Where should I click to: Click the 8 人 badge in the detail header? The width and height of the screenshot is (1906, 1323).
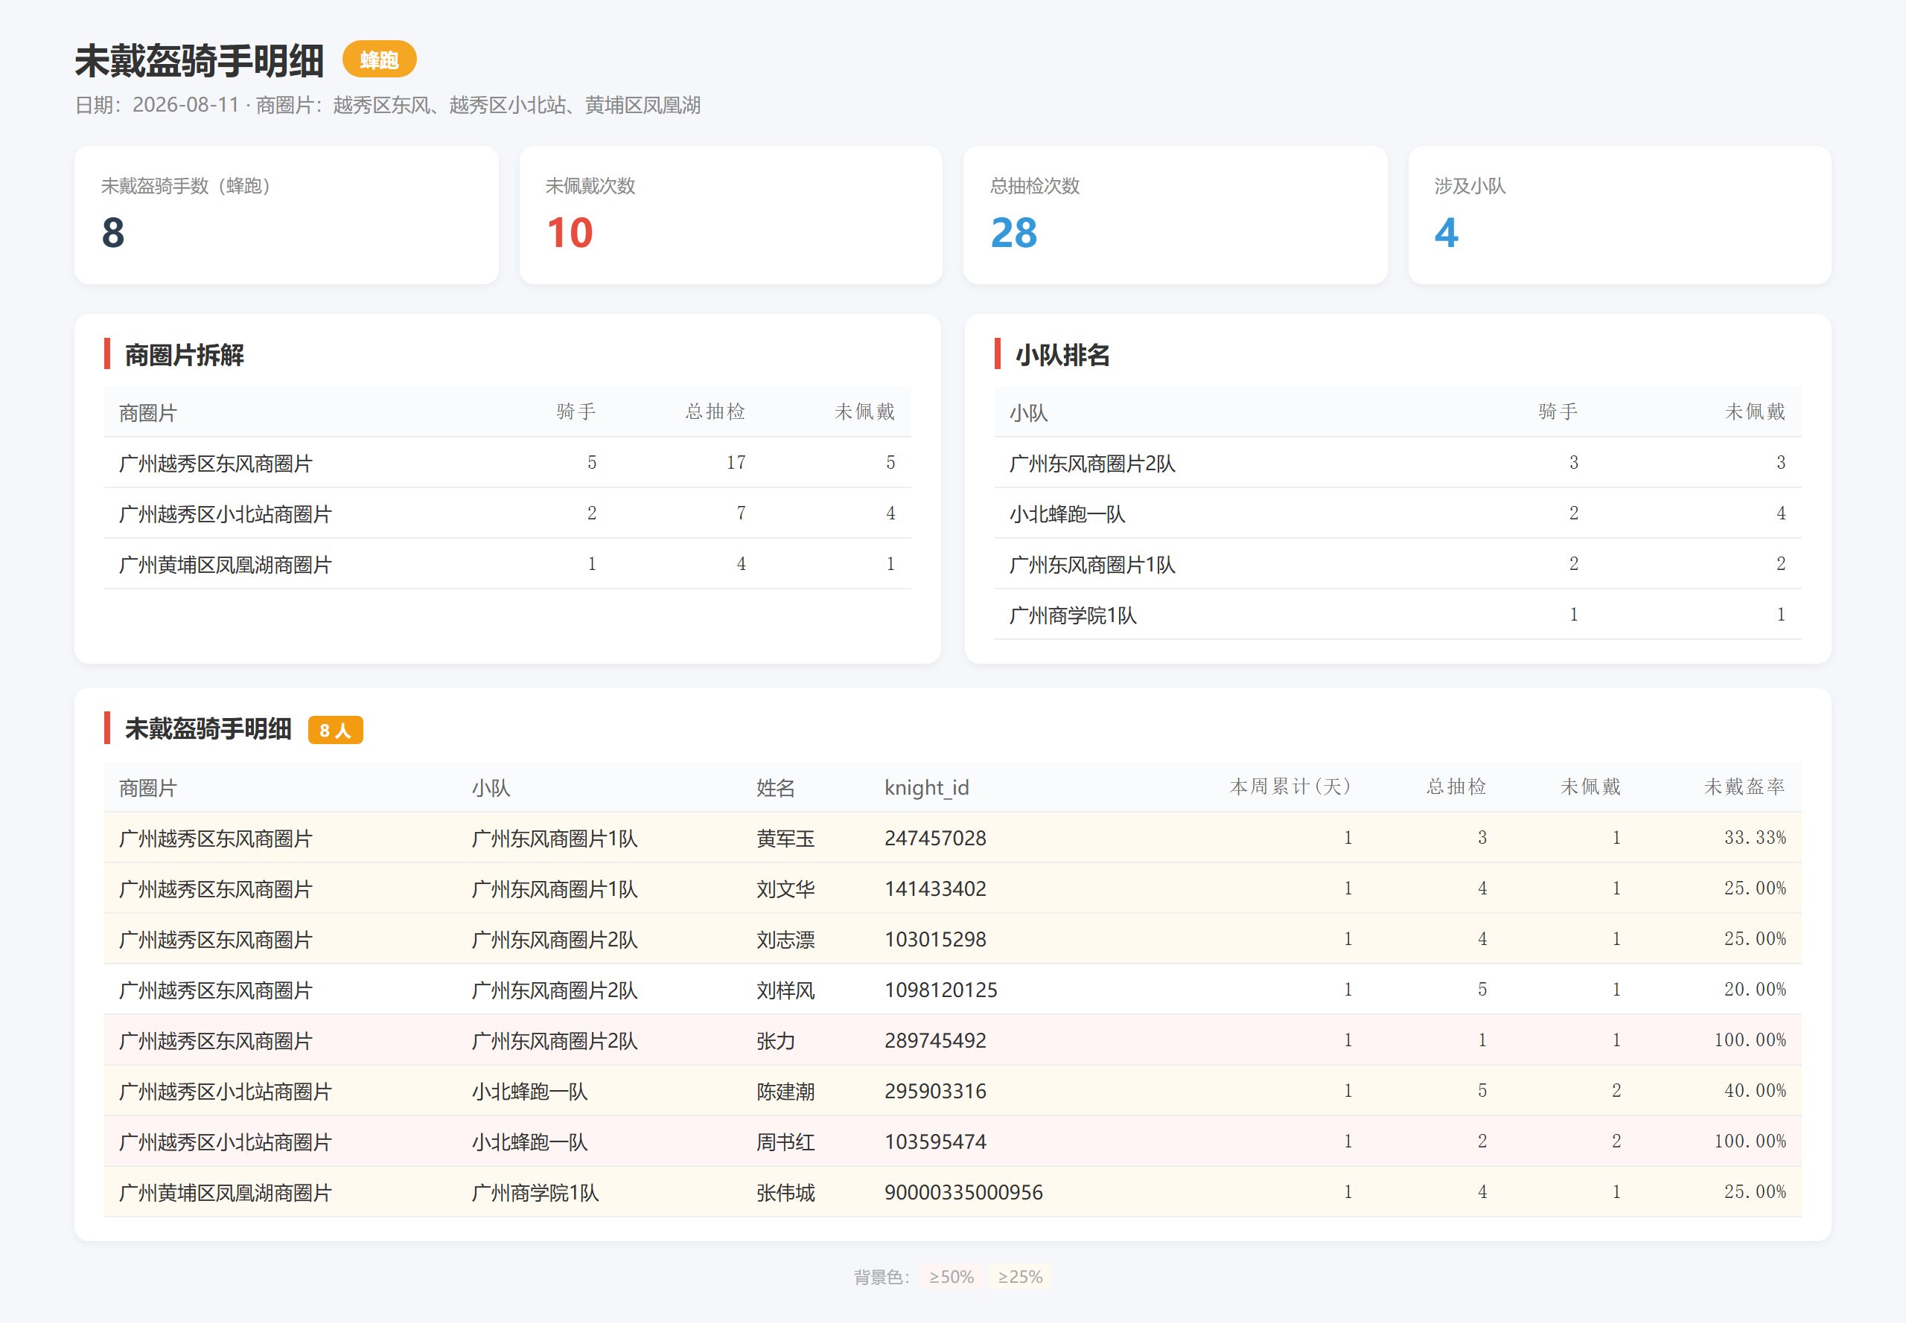[335, 730]
